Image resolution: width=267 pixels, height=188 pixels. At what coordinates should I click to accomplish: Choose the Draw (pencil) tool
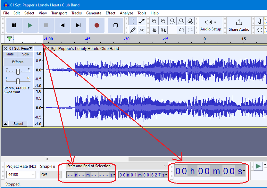point(133,30)
